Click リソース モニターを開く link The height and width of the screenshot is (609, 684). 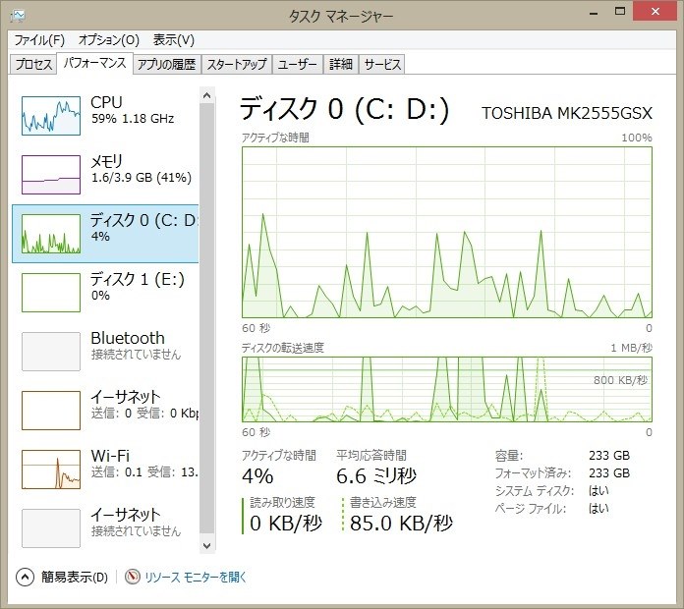195,578
